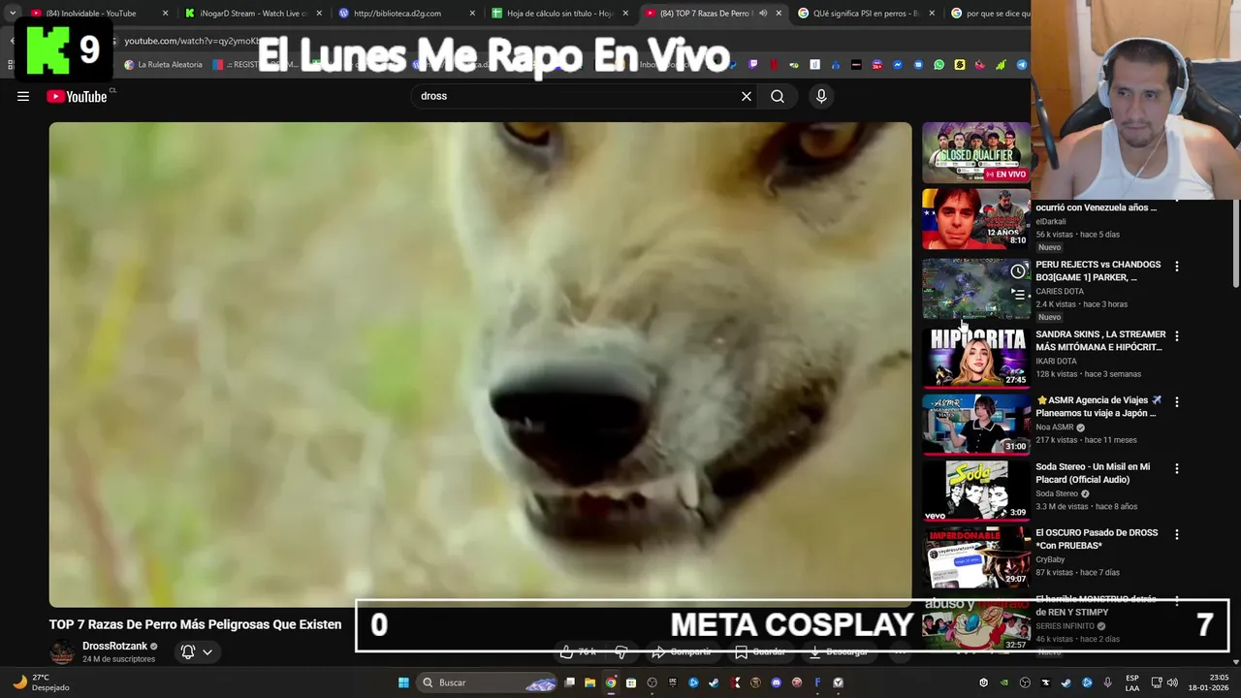The image size is (1241, 698).
Task: Open options for PERU REJECTS video
Action: (x=1177, y=267)
